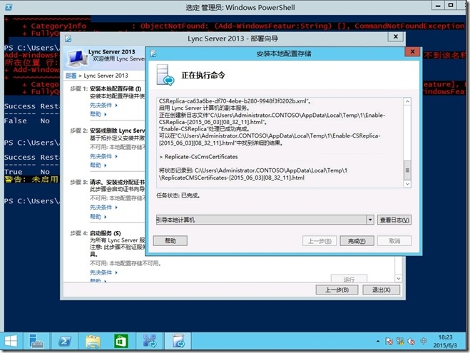470x353 pixels.
Task: Click the 部署 breadcrumb link
Action: click(x=71, y=76)
